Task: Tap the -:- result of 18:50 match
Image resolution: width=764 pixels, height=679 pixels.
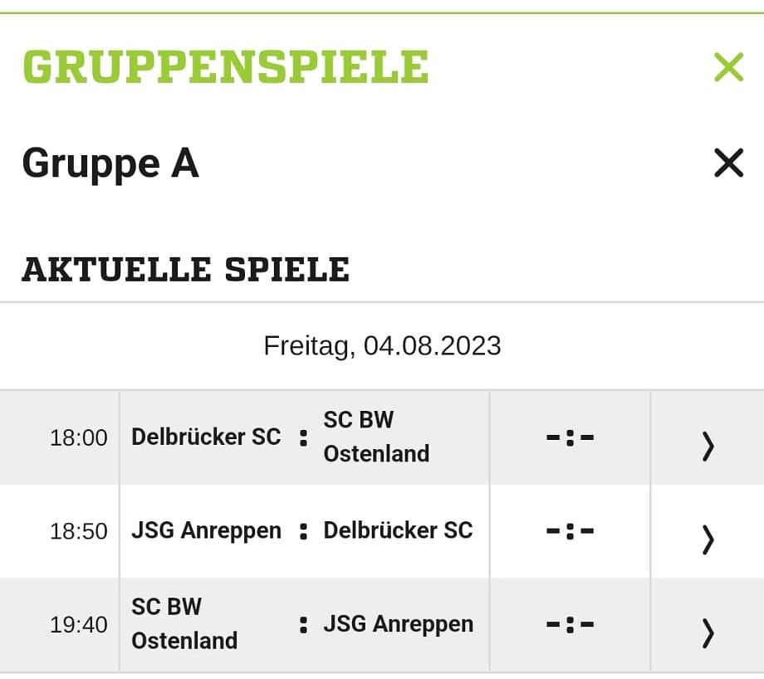Action: coord(570,531)
